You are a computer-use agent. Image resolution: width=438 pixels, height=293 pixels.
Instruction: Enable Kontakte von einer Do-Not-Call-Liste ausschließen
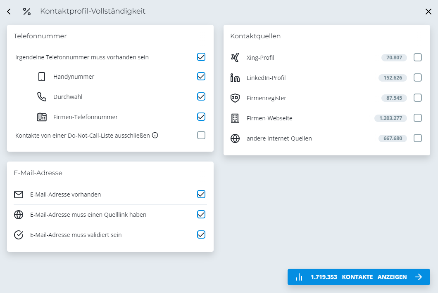click(201, 135)
